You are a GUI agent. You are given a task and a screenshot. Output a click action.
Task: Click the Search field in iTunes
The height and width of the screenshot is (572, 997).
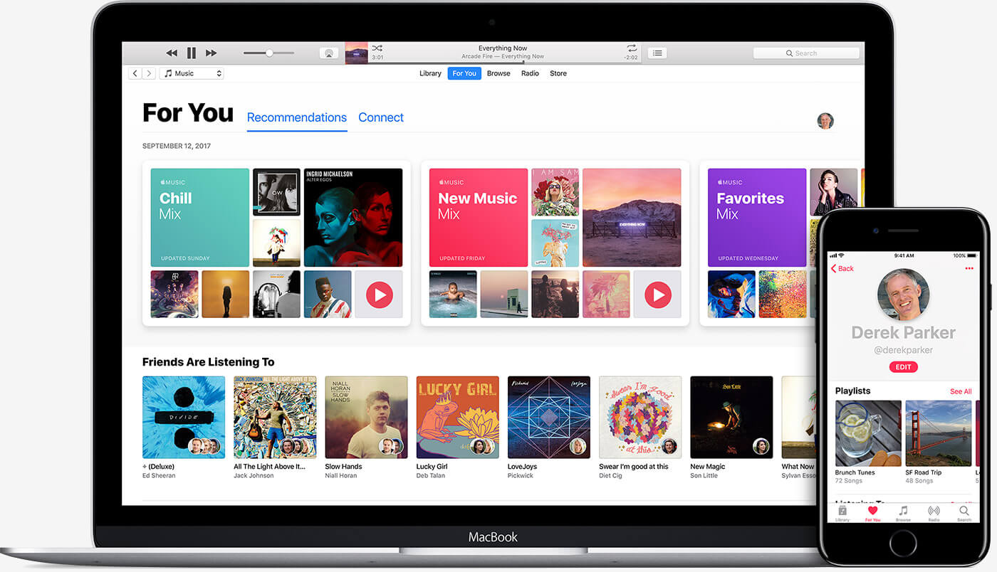click(x=806, y=53)
